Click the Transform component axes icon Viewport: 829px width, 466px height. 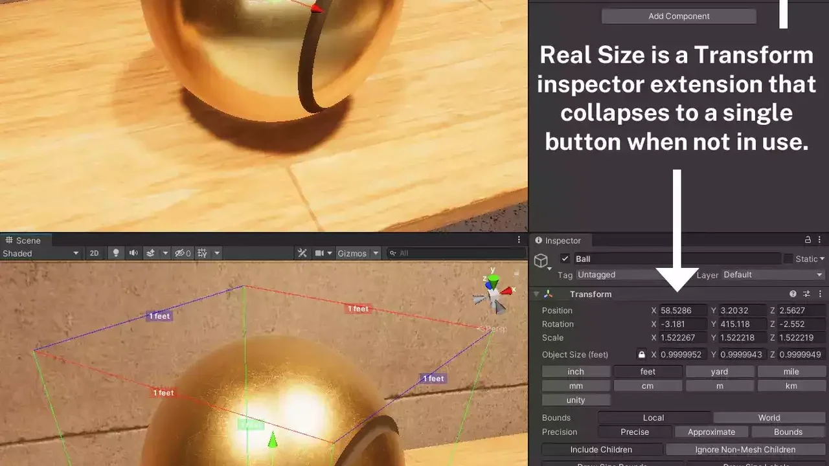(x=549, y=294)
